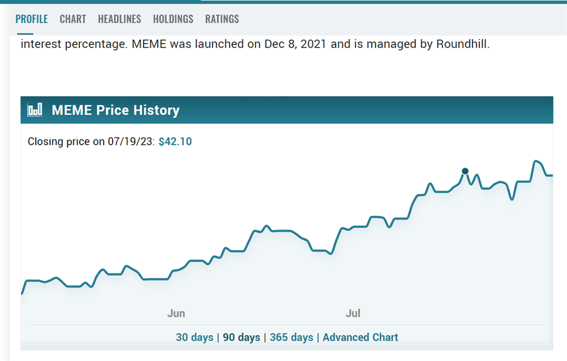Click the price line at its highest peak
Viewport: 567px width, 361px height.
pos(535,160)
